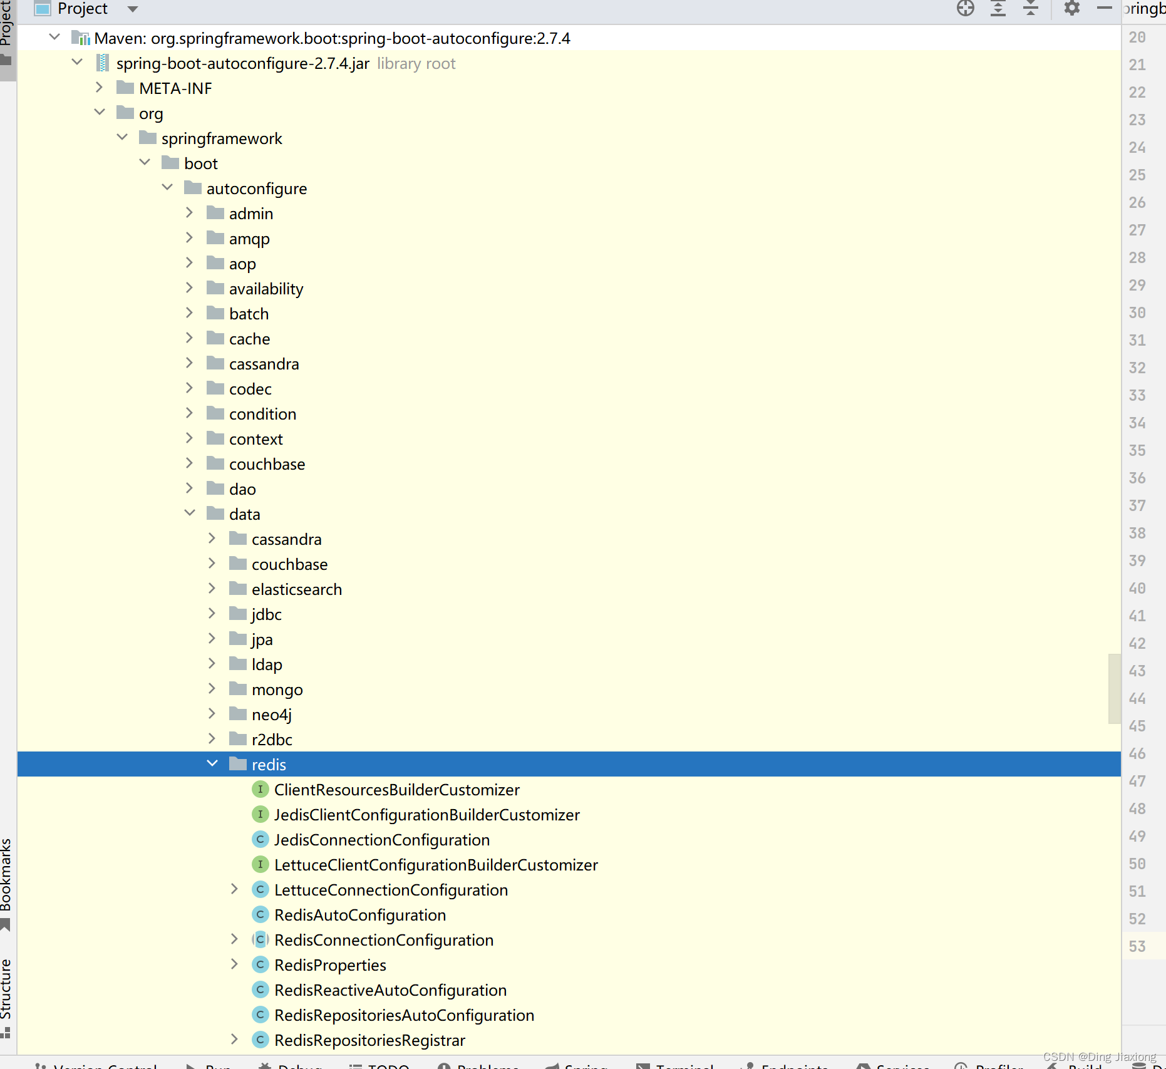The width and height of the screenshot is (1166, 1069).
Task: Click the interface icon of JedisClientConfigurationBuilderCustomizer
Action: [x=260, y=815]
